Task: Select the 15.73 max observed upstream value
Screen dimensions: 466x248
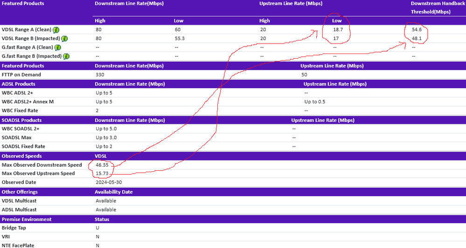Action: click(104, 174)
